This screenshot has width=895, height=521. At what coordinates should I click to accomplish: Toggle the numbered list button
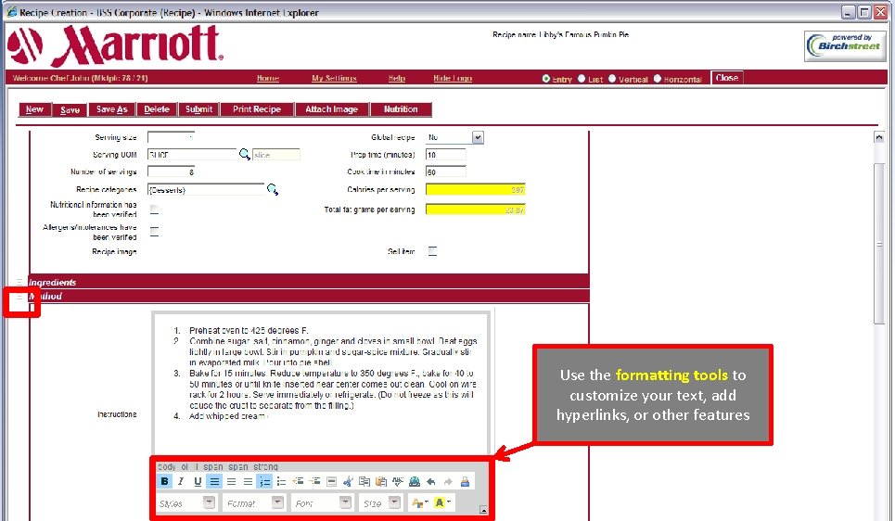click(264, 482)
